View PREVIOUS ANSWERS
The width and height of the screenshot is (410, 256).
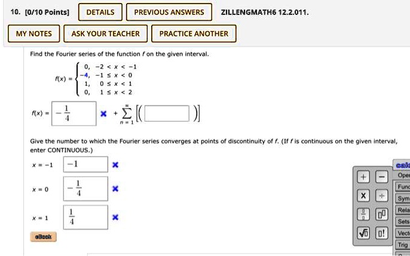(169, 13)
